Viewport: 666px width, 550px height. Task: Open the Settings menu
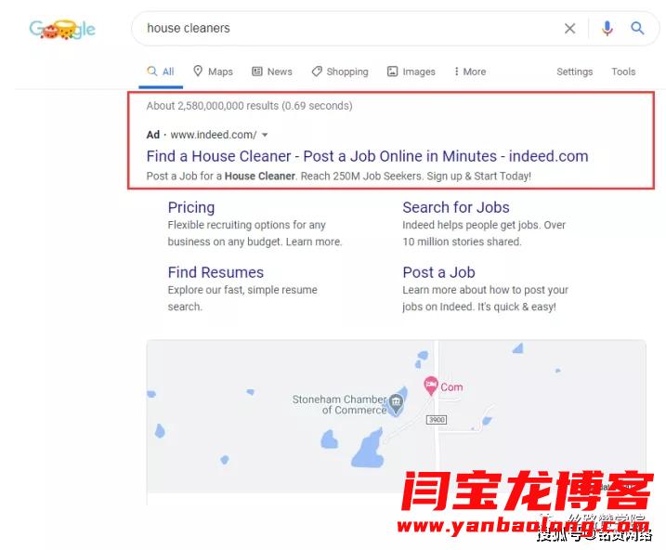click(574, 72)
